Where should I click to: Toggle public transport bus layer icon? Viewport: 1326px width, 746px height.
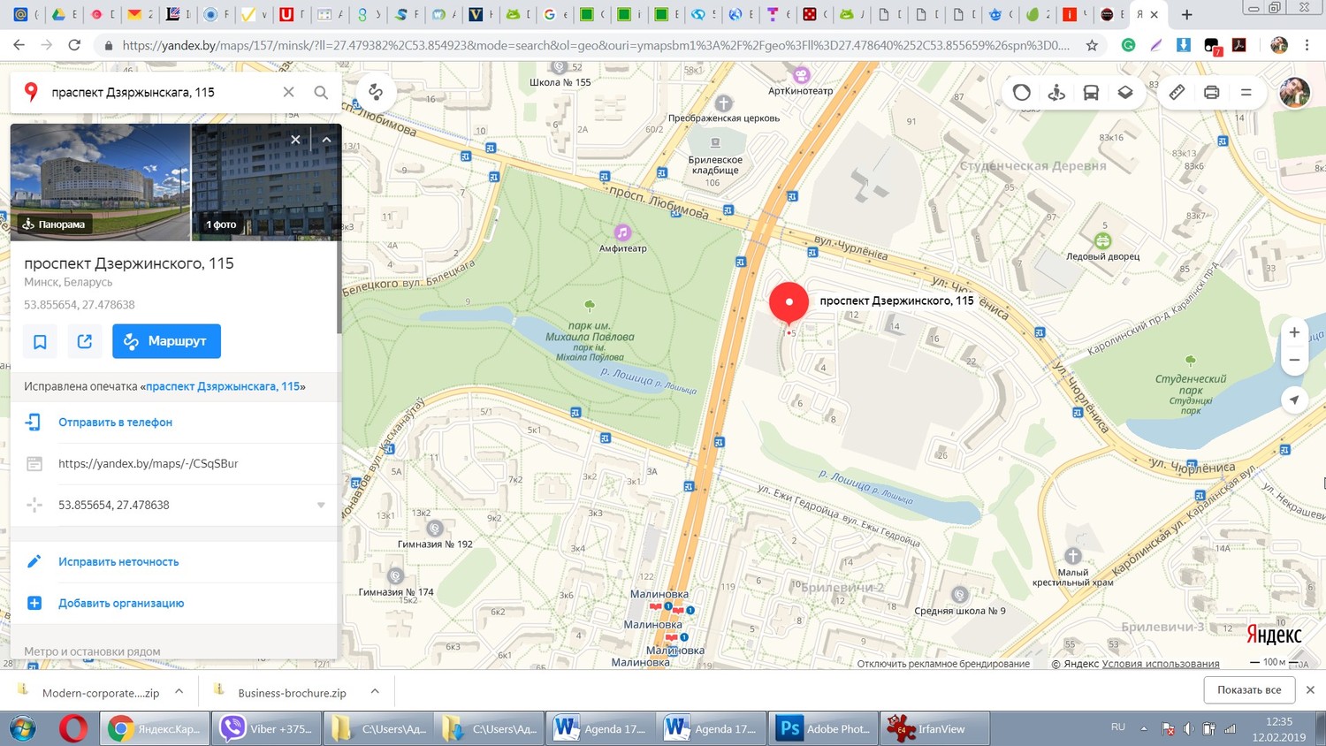click(x=1091, y=92)
